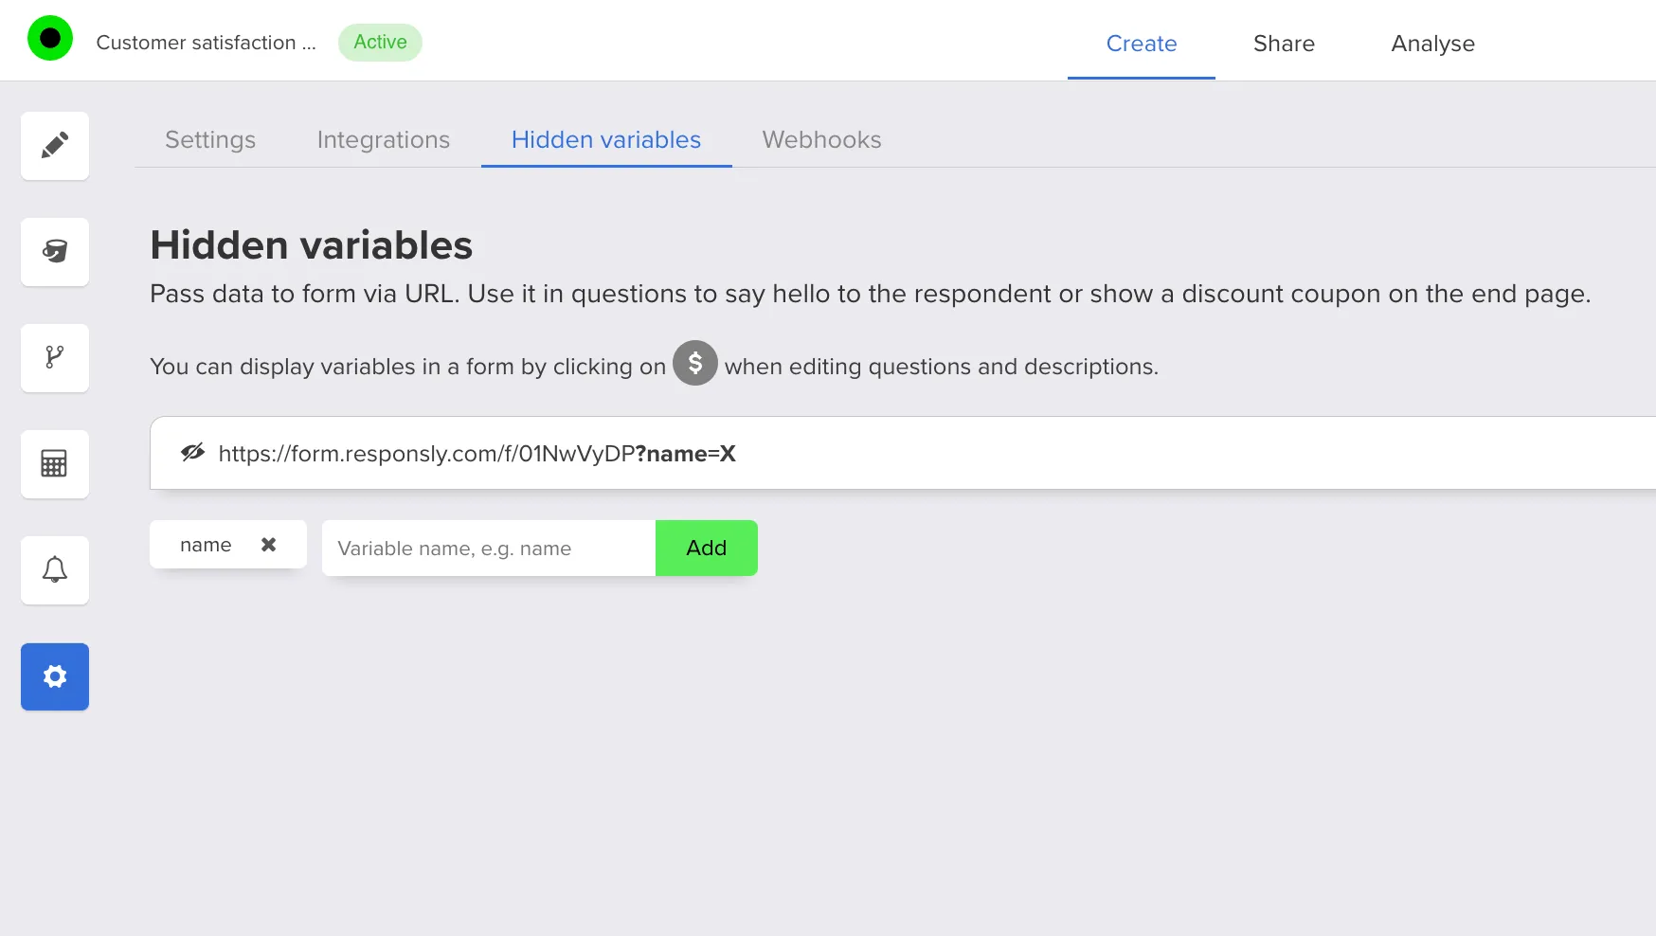This screenshot has width=1656, height=936.
Task: Click the crossed-eye icon beside the URL
Action: tap(193, 453)
